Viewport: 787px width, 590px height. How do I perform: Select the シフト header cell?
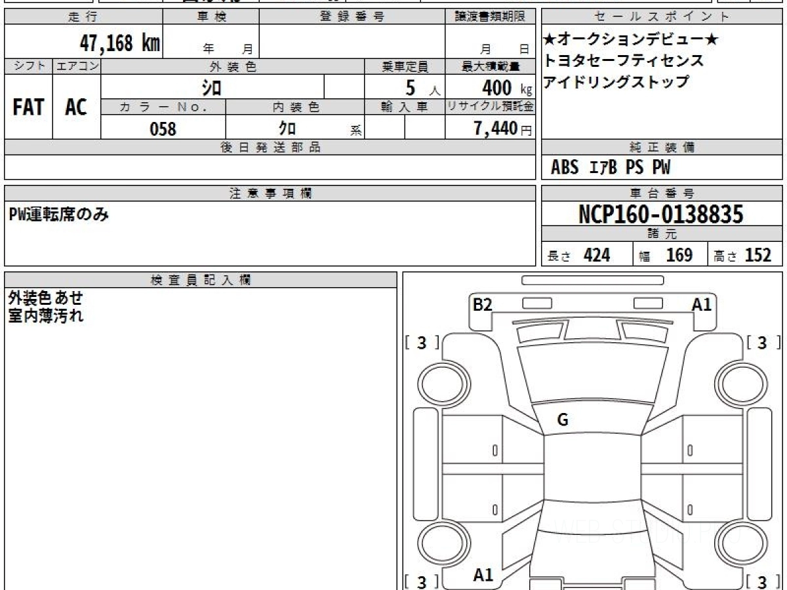(29, 66)
